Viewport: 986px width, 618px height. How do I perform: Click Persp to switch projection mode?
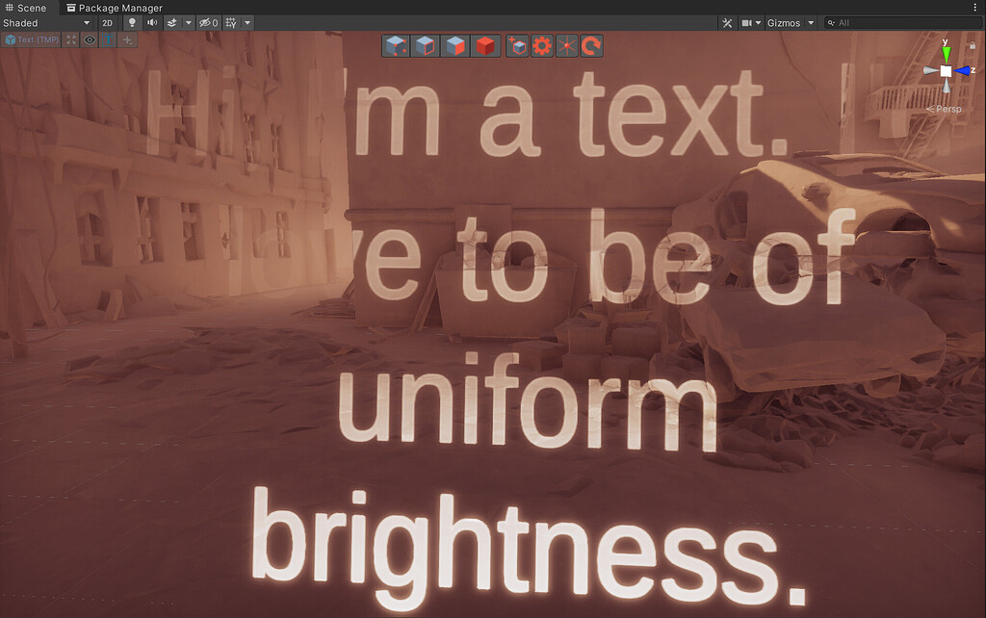[947, 109]
